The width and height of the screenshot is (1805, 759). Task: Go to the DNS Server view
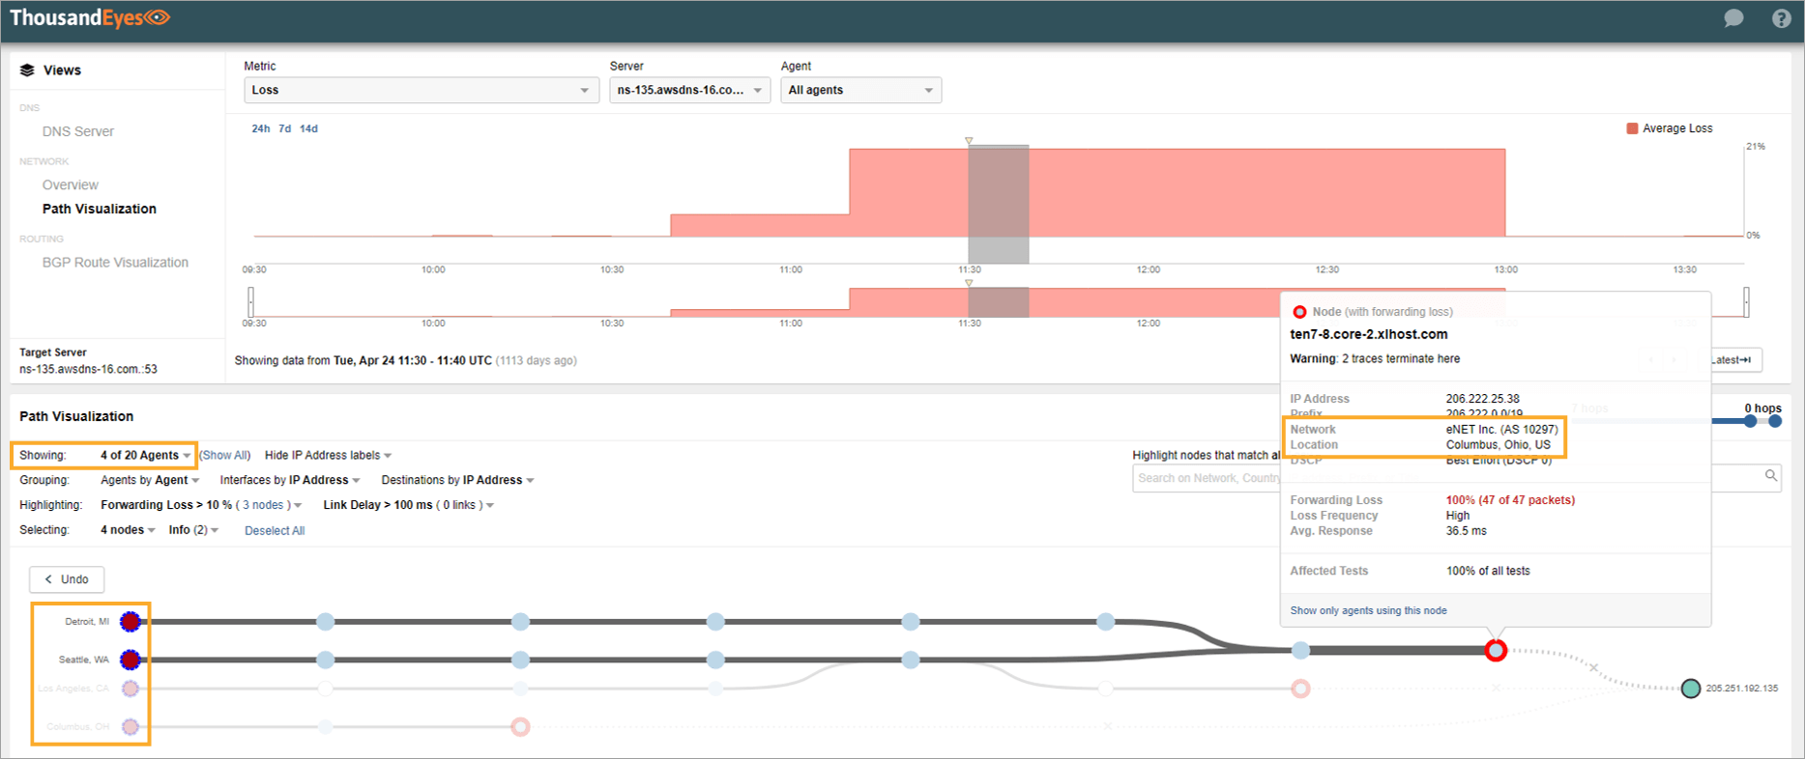point(78,131)
